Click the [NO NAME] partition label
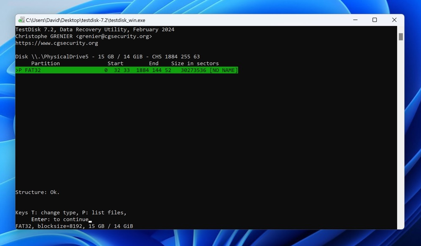The image size is (421, 246). tap(224, 70)
